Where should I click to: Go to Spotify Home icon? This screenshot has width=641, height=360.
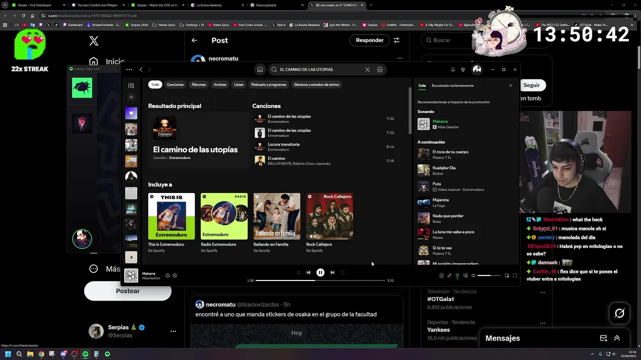(x=260, y=69)
